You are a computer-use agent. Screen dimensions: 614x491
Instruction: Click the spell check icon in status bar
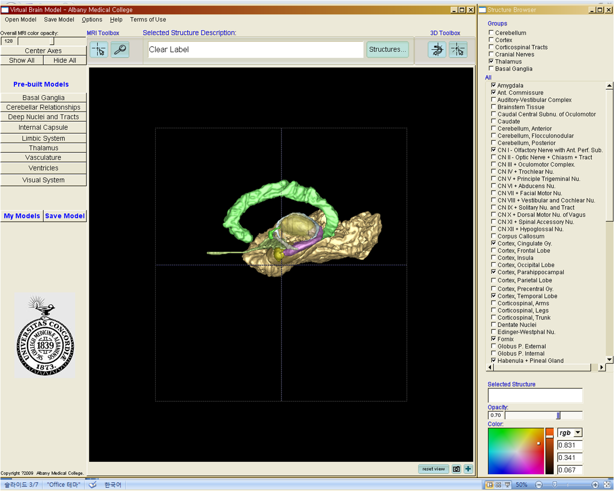pos(93,485)
